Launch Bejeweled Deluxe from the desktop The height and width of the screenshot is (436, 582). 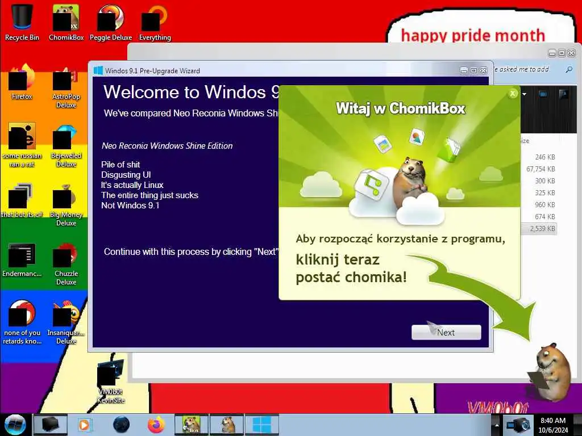[x=66, y=145]
